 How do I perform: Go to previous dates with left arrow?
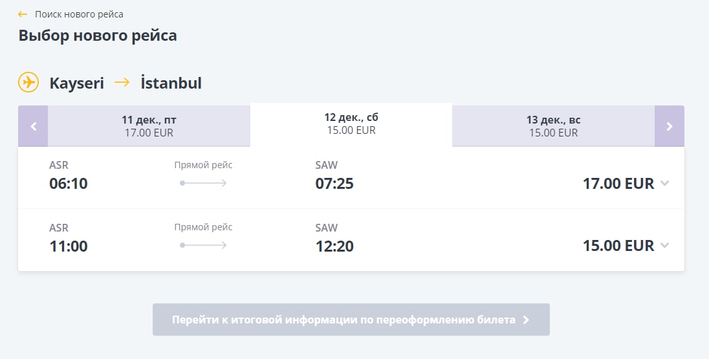point(33,126)
